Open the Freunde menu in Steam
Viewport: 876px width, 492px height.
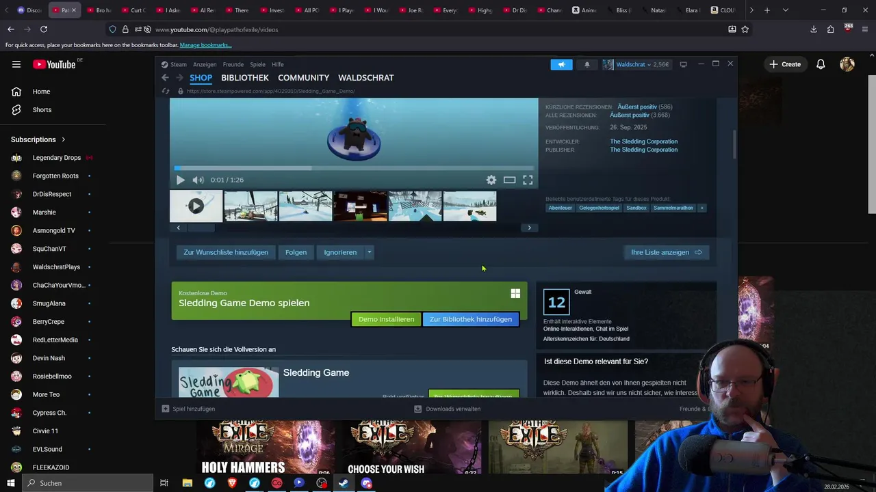(x=233, y=64)
